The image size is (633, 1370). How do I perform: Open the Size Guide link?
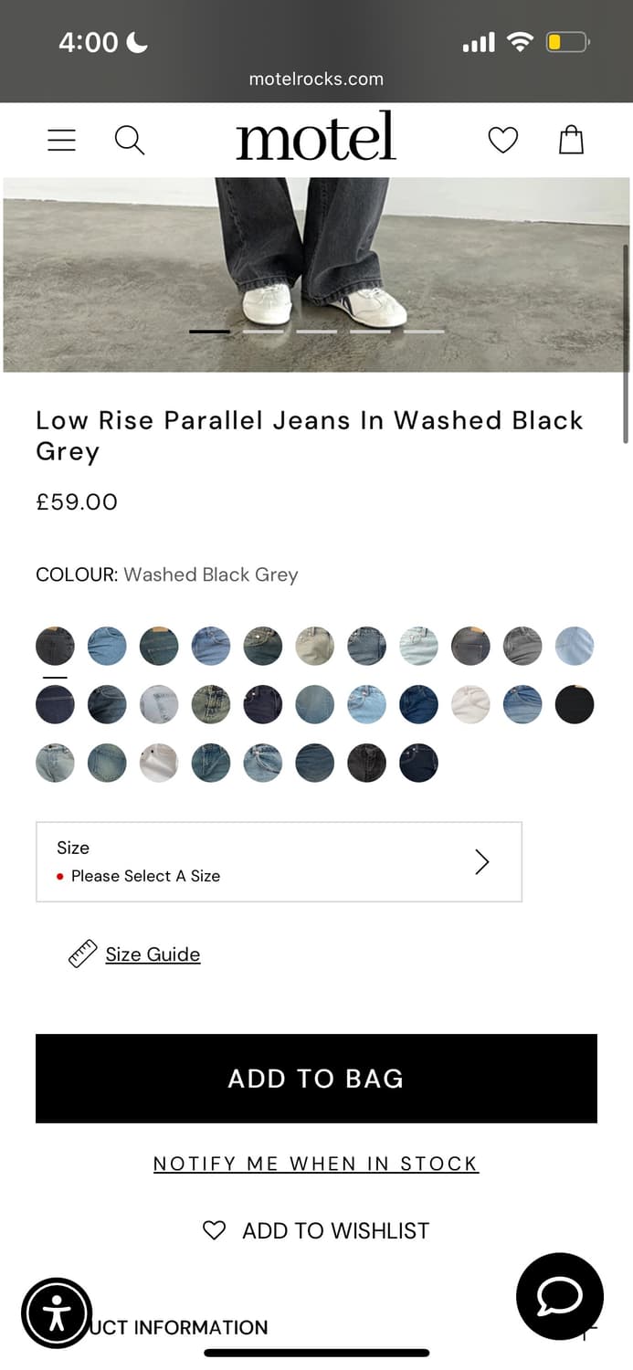[x=153, y=954]
